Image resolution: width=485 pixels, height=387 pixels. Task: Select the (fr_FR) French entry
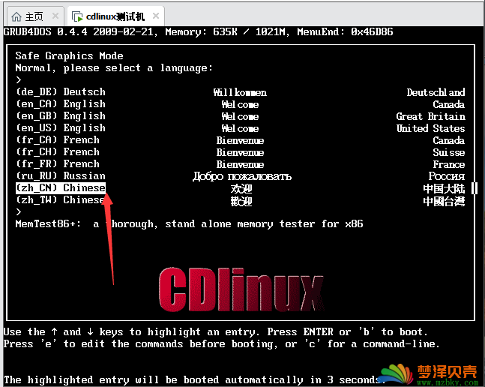click(58, 164)
